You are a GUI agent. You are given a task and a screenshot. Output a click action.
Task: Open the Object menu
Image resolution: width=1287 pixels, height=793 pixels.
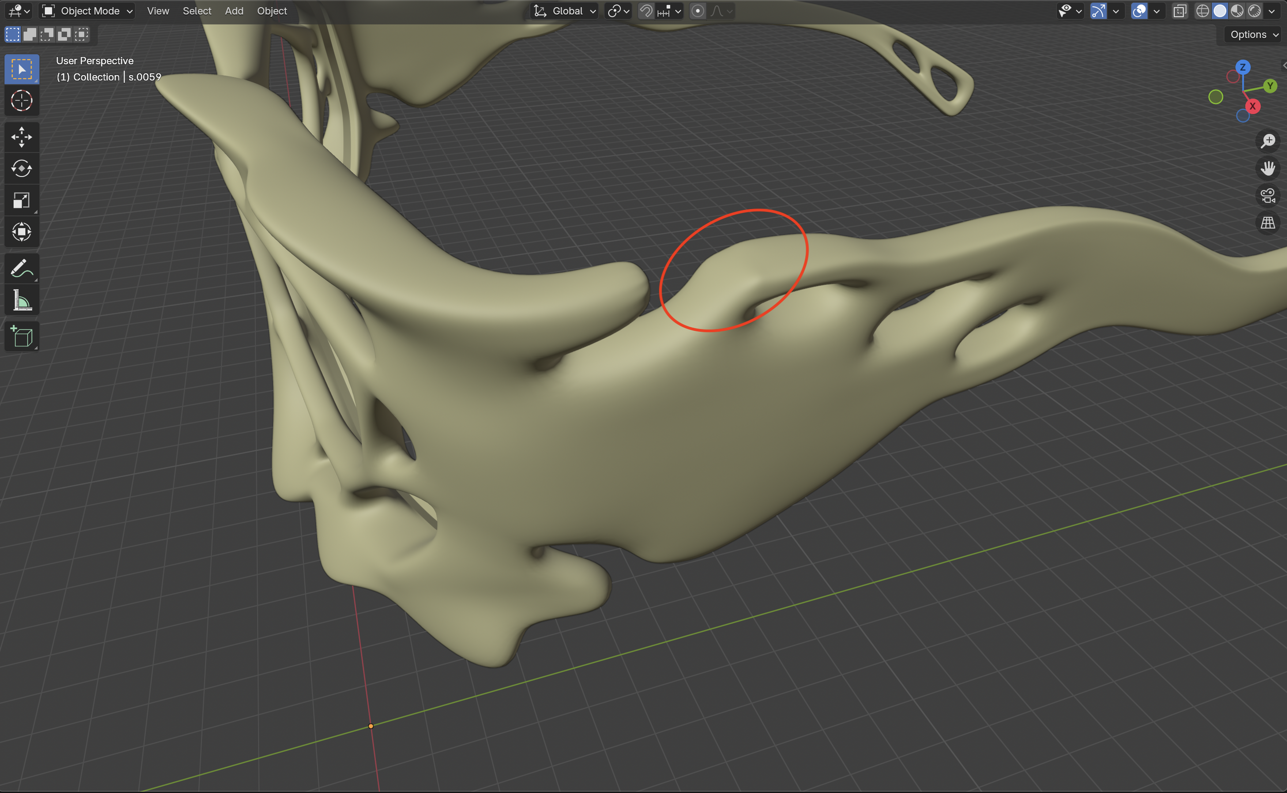(x=272, y=11)
